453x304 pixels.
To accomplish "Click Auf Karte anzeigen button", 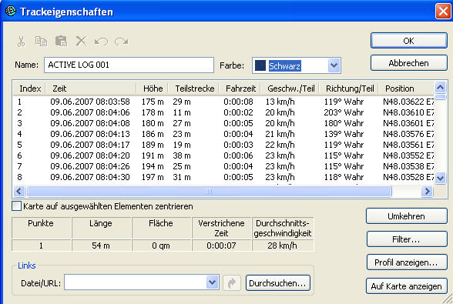I will click(x=407, y=286).
